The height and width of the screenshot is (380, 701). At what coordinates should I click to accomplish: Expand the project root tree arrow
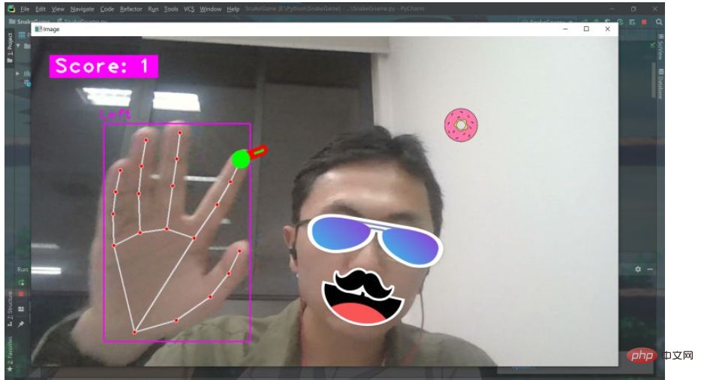pyautogui.click(x=18, y=46)
